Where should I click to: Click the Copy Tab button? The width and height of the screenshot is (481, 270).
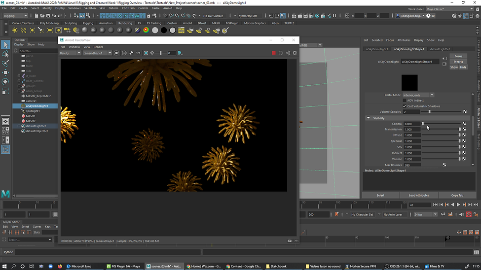click(457, 195)
